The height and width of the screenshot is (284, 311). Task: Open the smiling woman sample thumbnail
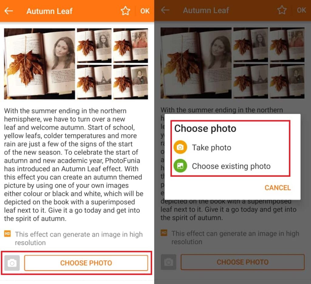point(94,46)
